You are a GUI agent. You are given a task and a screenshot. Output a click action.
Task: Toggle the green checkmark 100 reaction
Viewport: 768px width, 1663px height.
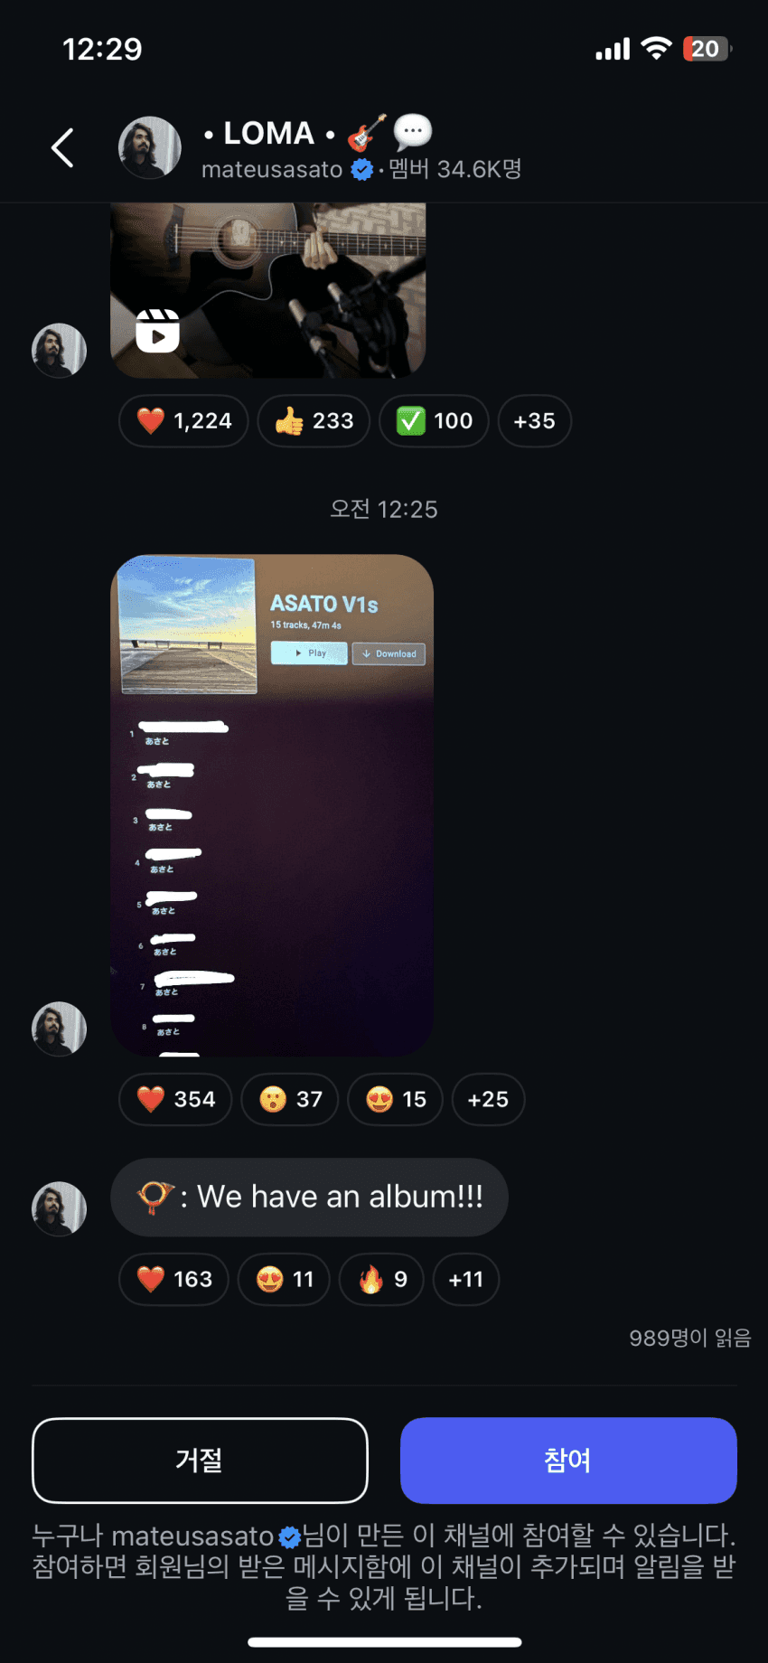click(434, 421)
